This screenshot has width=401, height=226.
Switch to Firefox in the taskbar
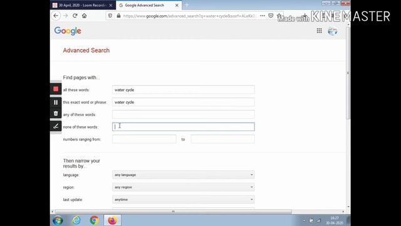coord(112,220)
